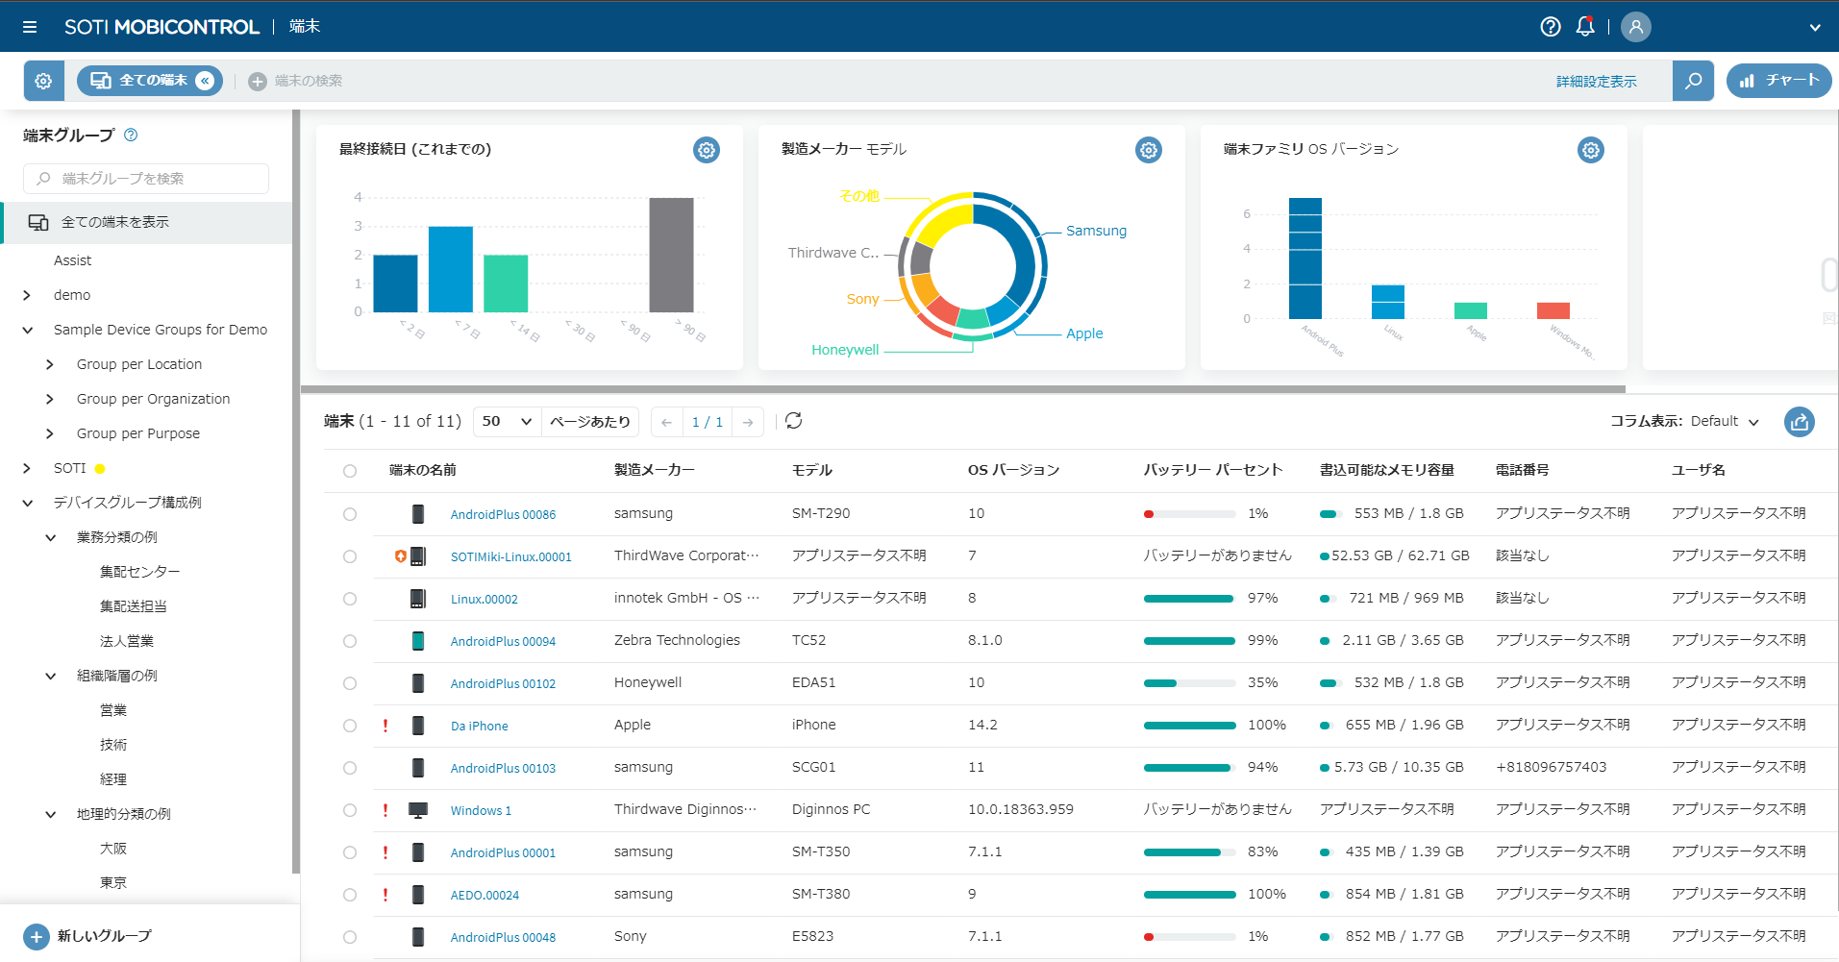Click the export icon near コラム表示
This screenshot has width=1839, height=962.
pos(1799,422)
